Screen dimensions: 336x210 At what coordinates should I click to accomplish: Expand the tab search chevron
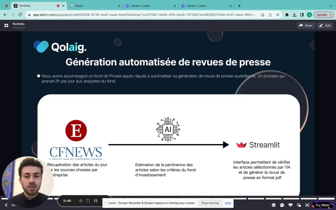331,6
